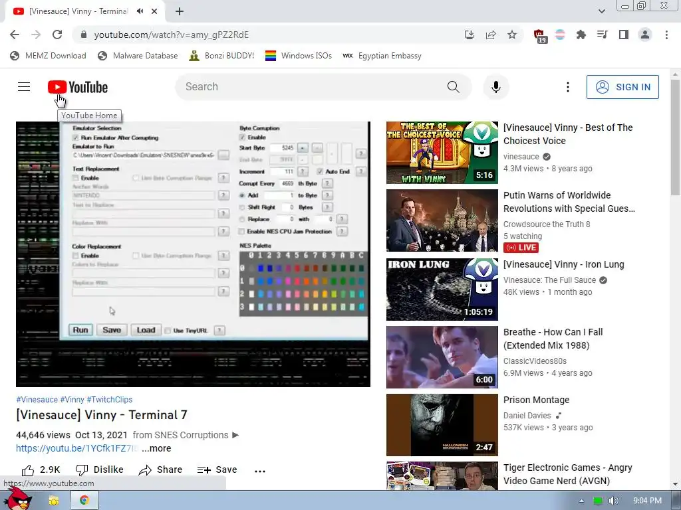The height and width of the screenshot is (510, 681).
Task: Open a new browser tab
Action: (x=180, y=11)
